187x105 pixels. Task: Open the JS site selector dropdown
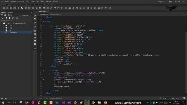(x=14, y=15)
